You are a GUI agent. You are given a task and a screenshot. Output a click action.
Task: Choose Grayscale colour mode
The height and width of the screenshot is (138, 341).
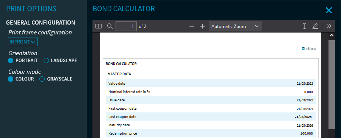(56, 79)
